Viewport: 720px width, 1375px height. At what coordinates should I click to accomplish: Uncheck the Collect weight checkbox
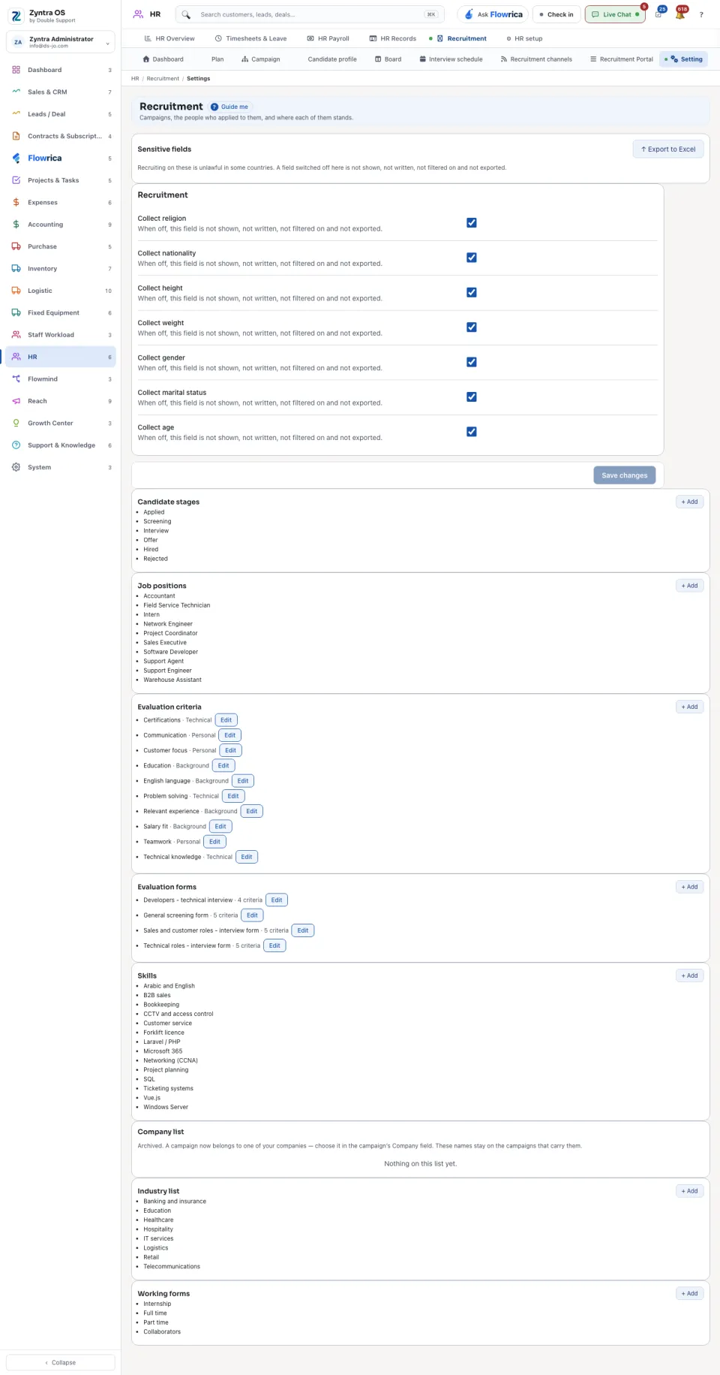pyautogui.click(x=472, y=327)
